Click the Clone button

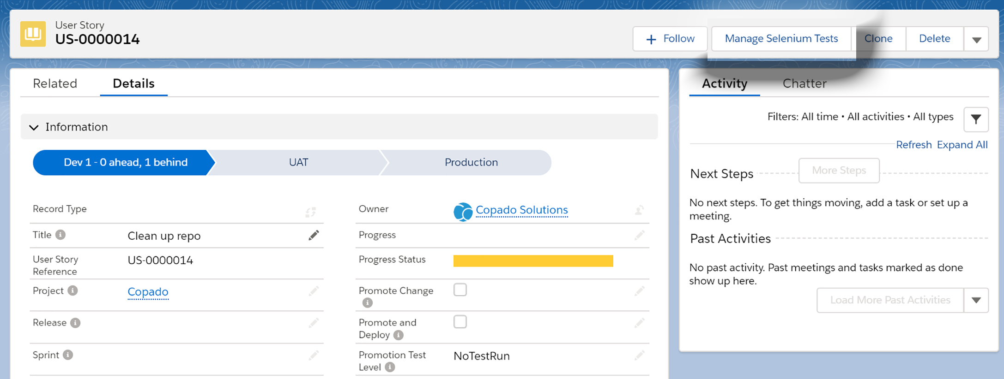[878, 39]
